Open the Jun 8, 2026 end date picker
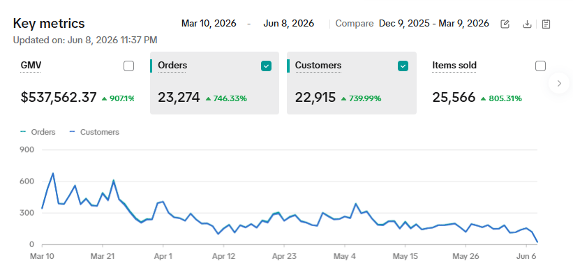The height and width of the screenshot is (268, 573). point(289,24)
